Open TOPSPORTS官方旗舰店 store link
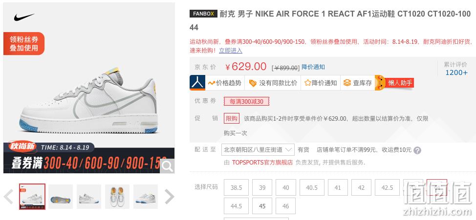Image resolution: width=476 pixels, height=220 pixels. (262, 162)
